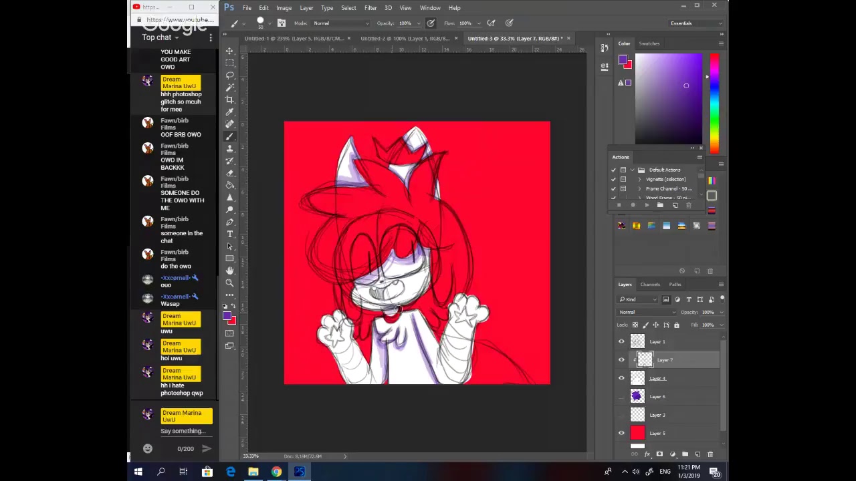Switch to Untitled-2 document tab
The image size is (856, 481).
pos(406,39)
